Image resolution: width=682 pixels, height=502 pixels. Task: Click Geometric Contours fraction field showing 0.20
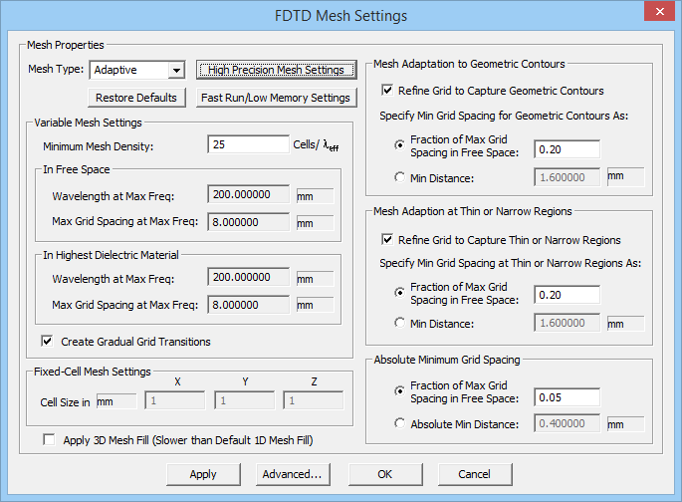[x=567, y=149]
